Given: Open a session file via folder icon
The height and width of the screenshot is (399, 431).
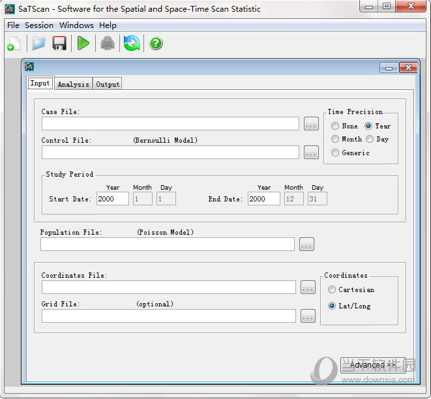Looking at the screenshot, I should tap(38, 44).
